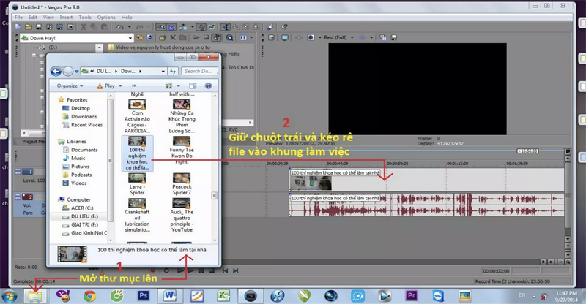Open the Overlays grid dropdown arrow
This screenshot has height=304, width=586.
[x=371, y=38]
